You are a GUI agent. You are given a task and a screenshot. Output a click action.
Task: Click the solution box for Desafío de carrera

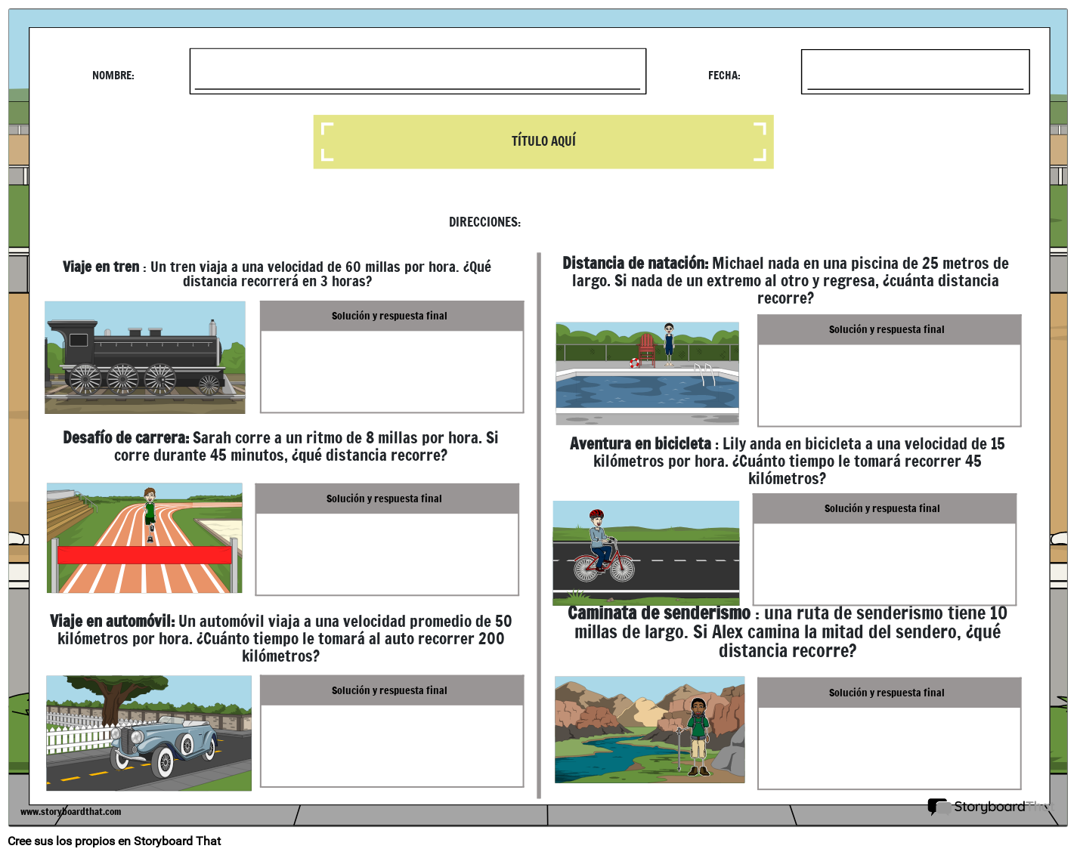(387, 554)
